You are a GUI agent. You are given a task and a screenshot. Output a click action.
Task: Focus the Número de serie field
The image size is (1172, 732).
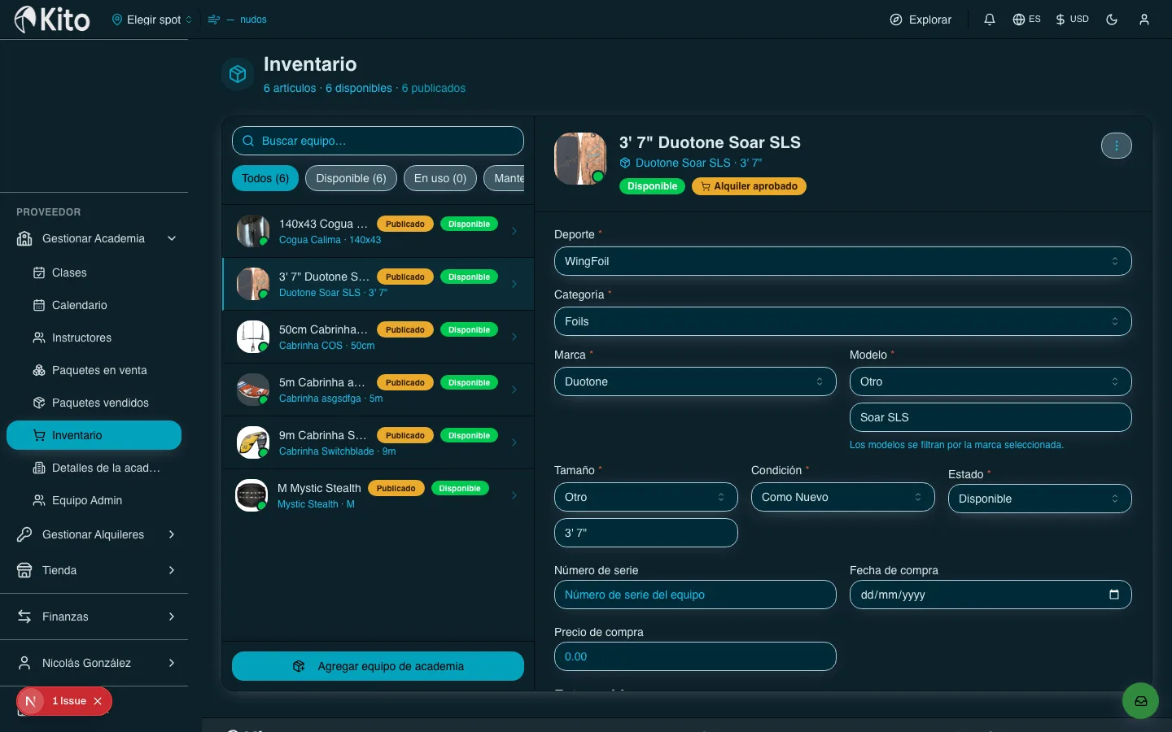(695, 595)
